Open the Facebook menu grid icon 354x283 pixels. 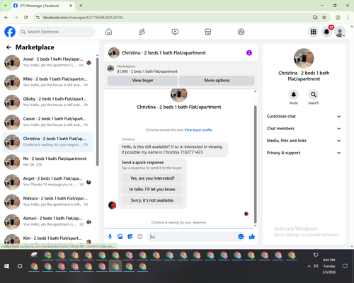click(313, 32)
